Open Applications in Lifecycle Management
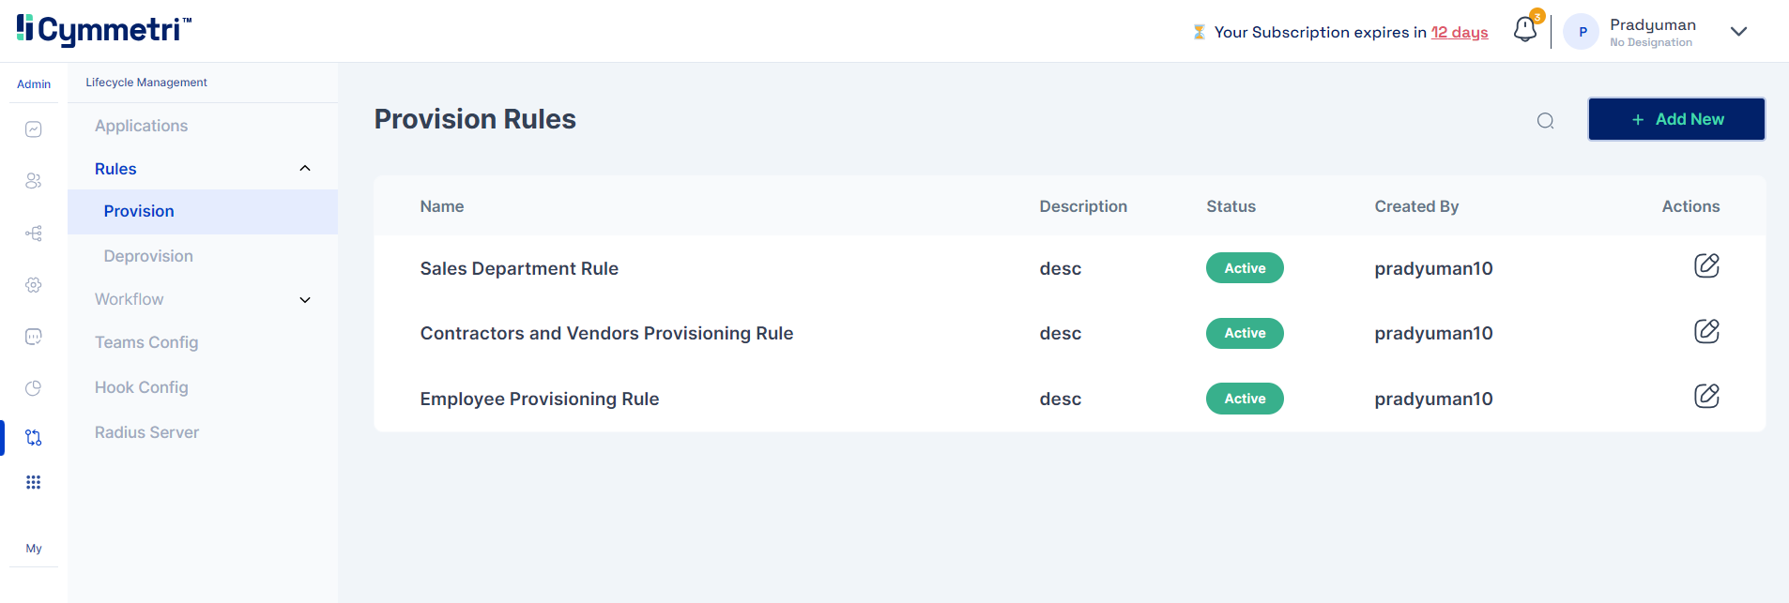The height and width of the screenshot is (603, 1789). coord(141,126)
